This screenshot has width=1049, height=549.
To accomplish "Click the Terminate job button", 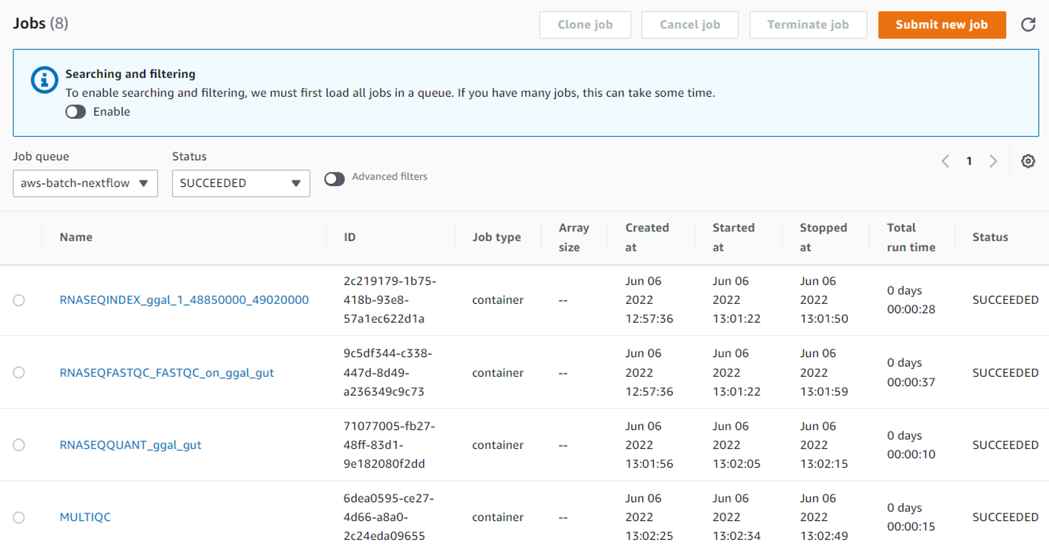I will tap(808, 25).
